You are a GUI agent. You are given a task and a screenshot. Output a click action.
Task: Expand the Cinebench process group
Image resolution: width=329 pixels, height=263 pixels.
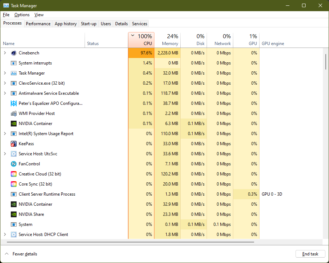point(5,53)
